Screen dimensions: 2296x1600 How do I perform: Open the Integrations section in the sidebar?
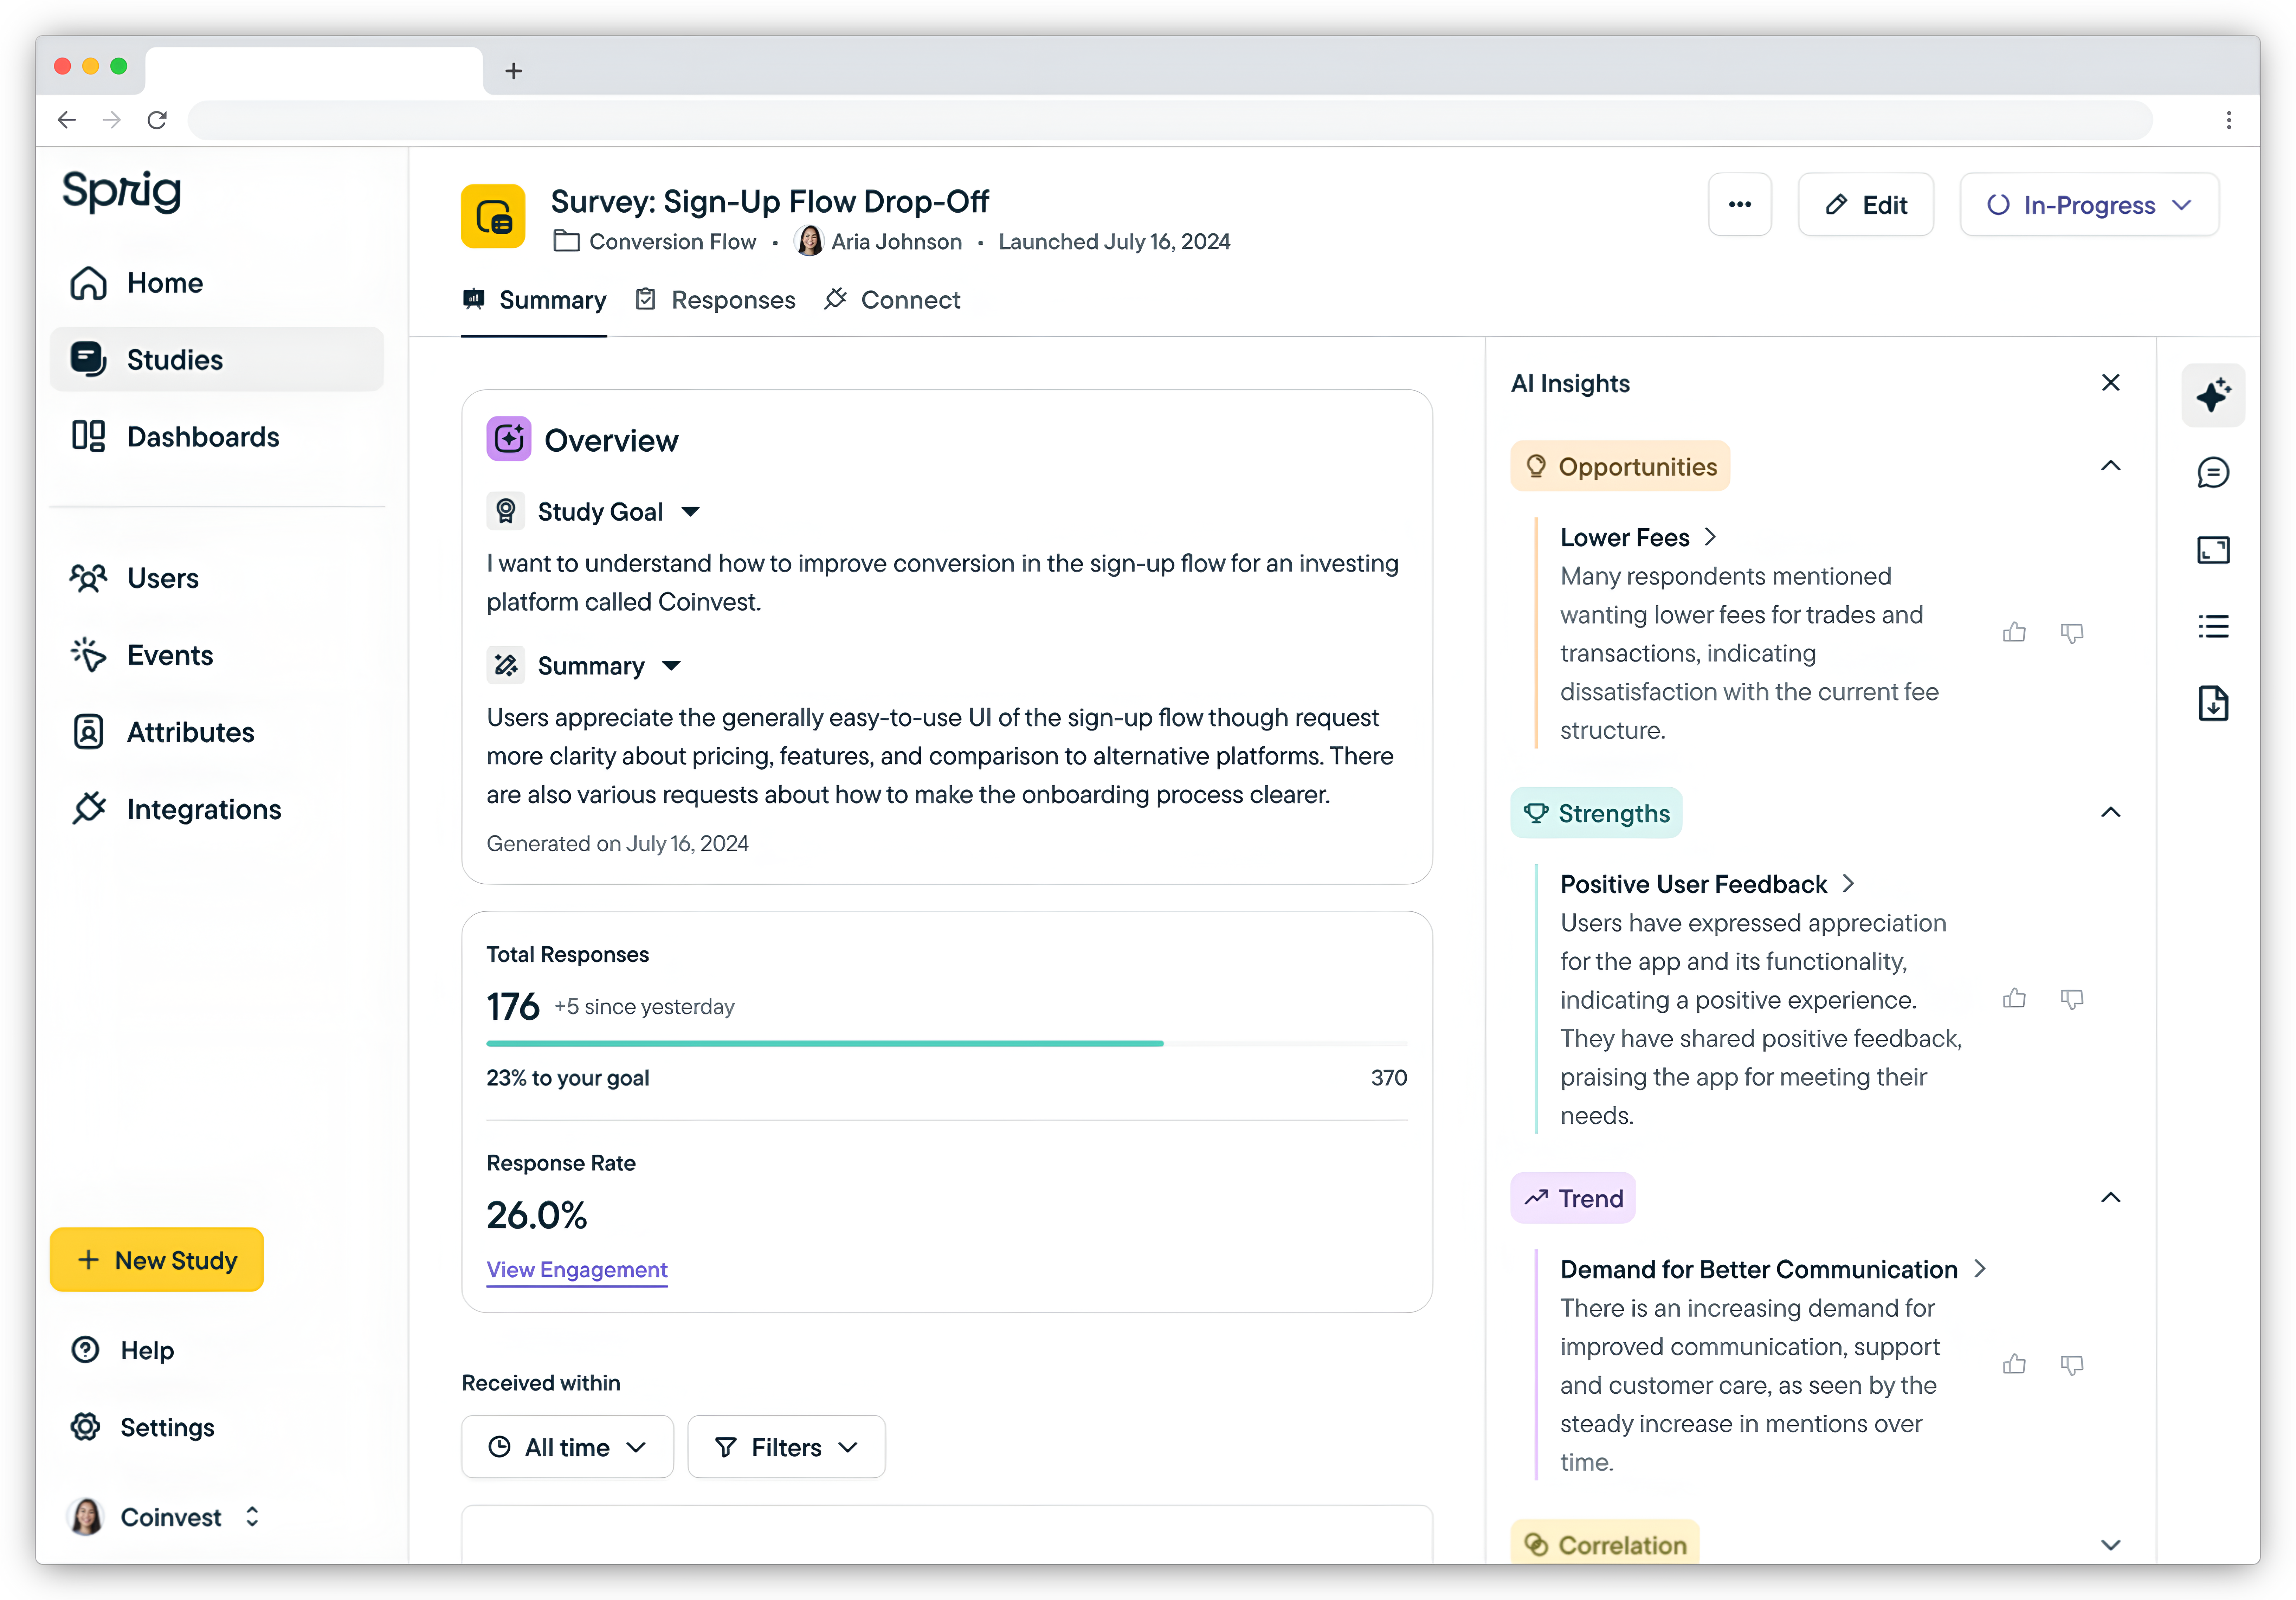pos(203,809)
